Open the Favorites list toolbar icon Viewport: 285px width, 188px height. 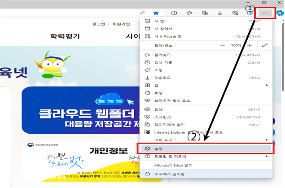(189, 13)
